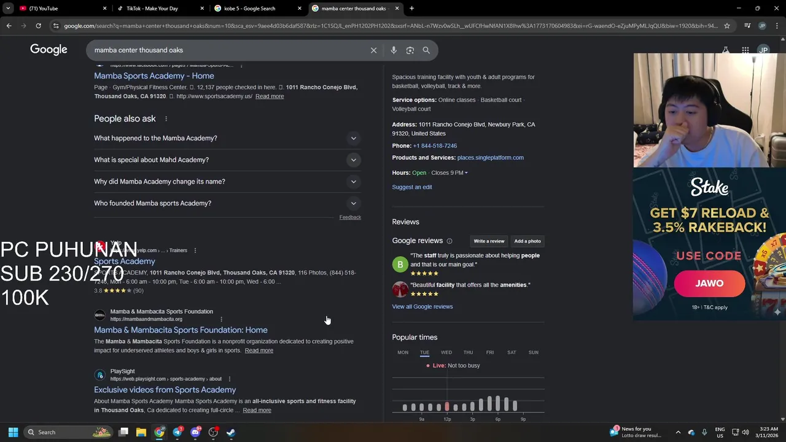786x442 pixels.
Task: Search by image with the Lens camera icon
Action: [410, 50]
